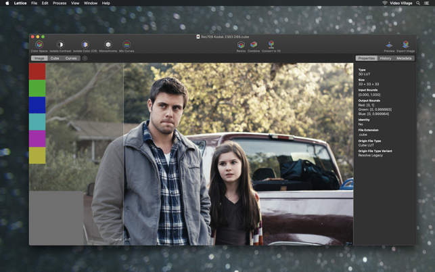Switch to the Cube view tab

coord(55,58)
